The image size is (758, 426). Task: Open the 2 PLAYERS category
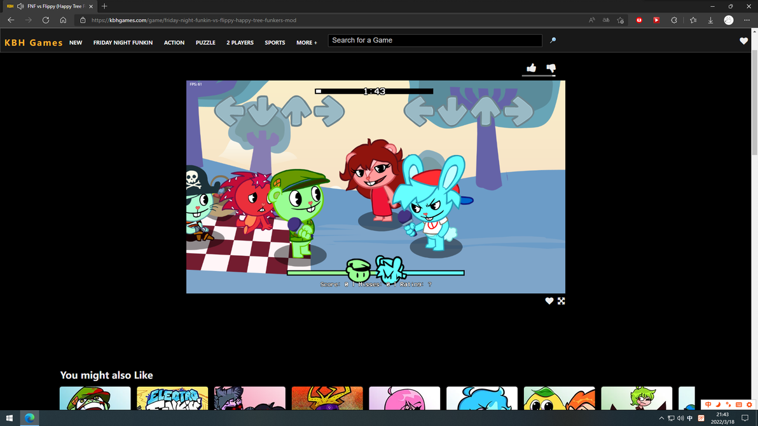tap(240, 43)
